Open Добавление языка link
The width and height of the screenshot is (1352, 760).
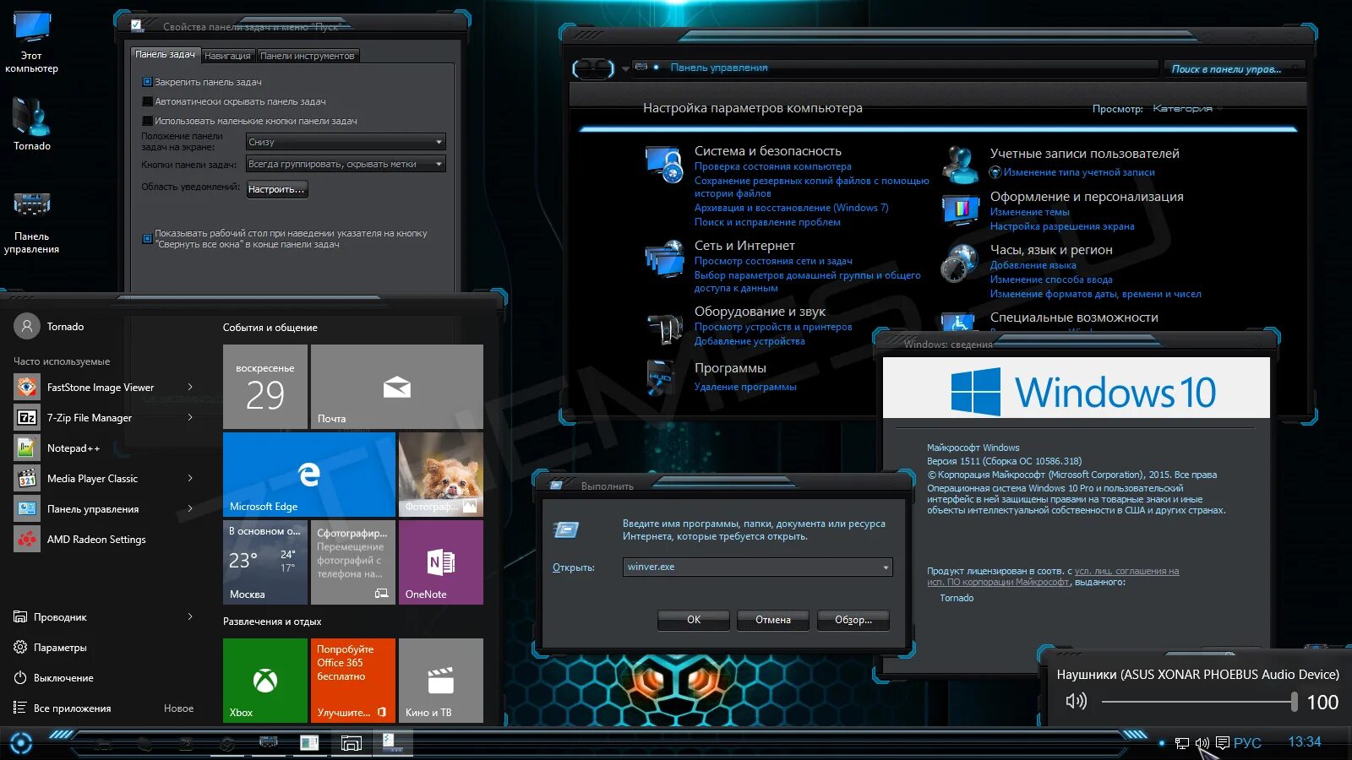[x=1033, y=265]
